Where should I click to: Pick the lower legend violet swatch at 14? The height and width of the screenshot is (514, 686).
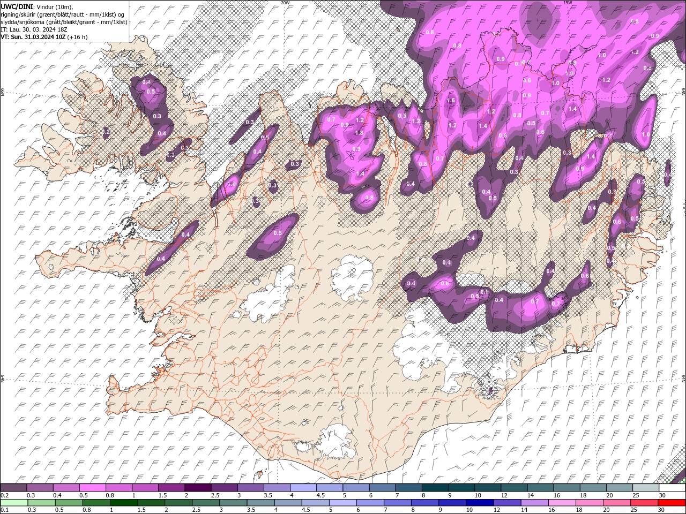(534, 503)
